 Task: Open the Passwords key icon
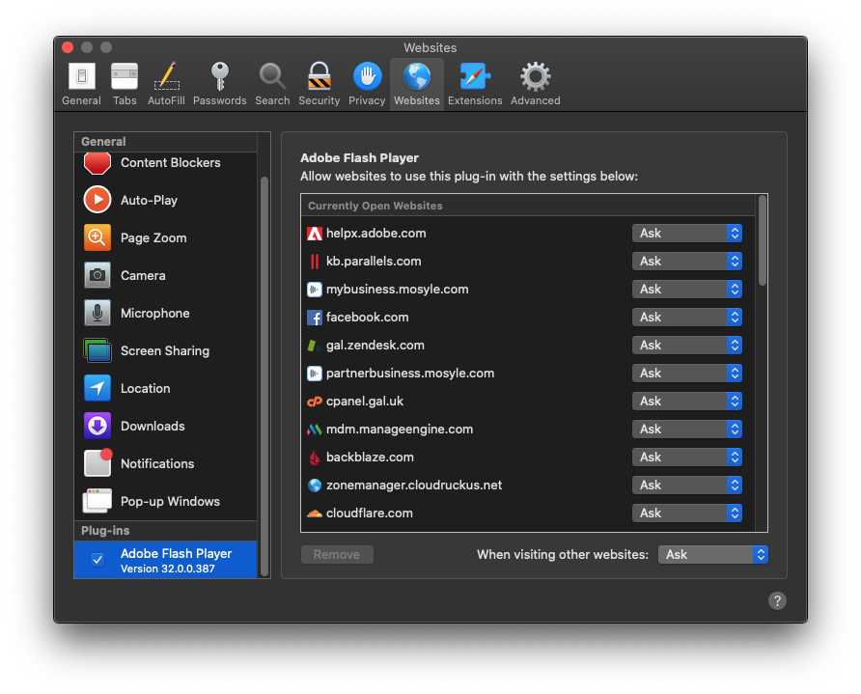pyautogui.click(x=220, y=76)
